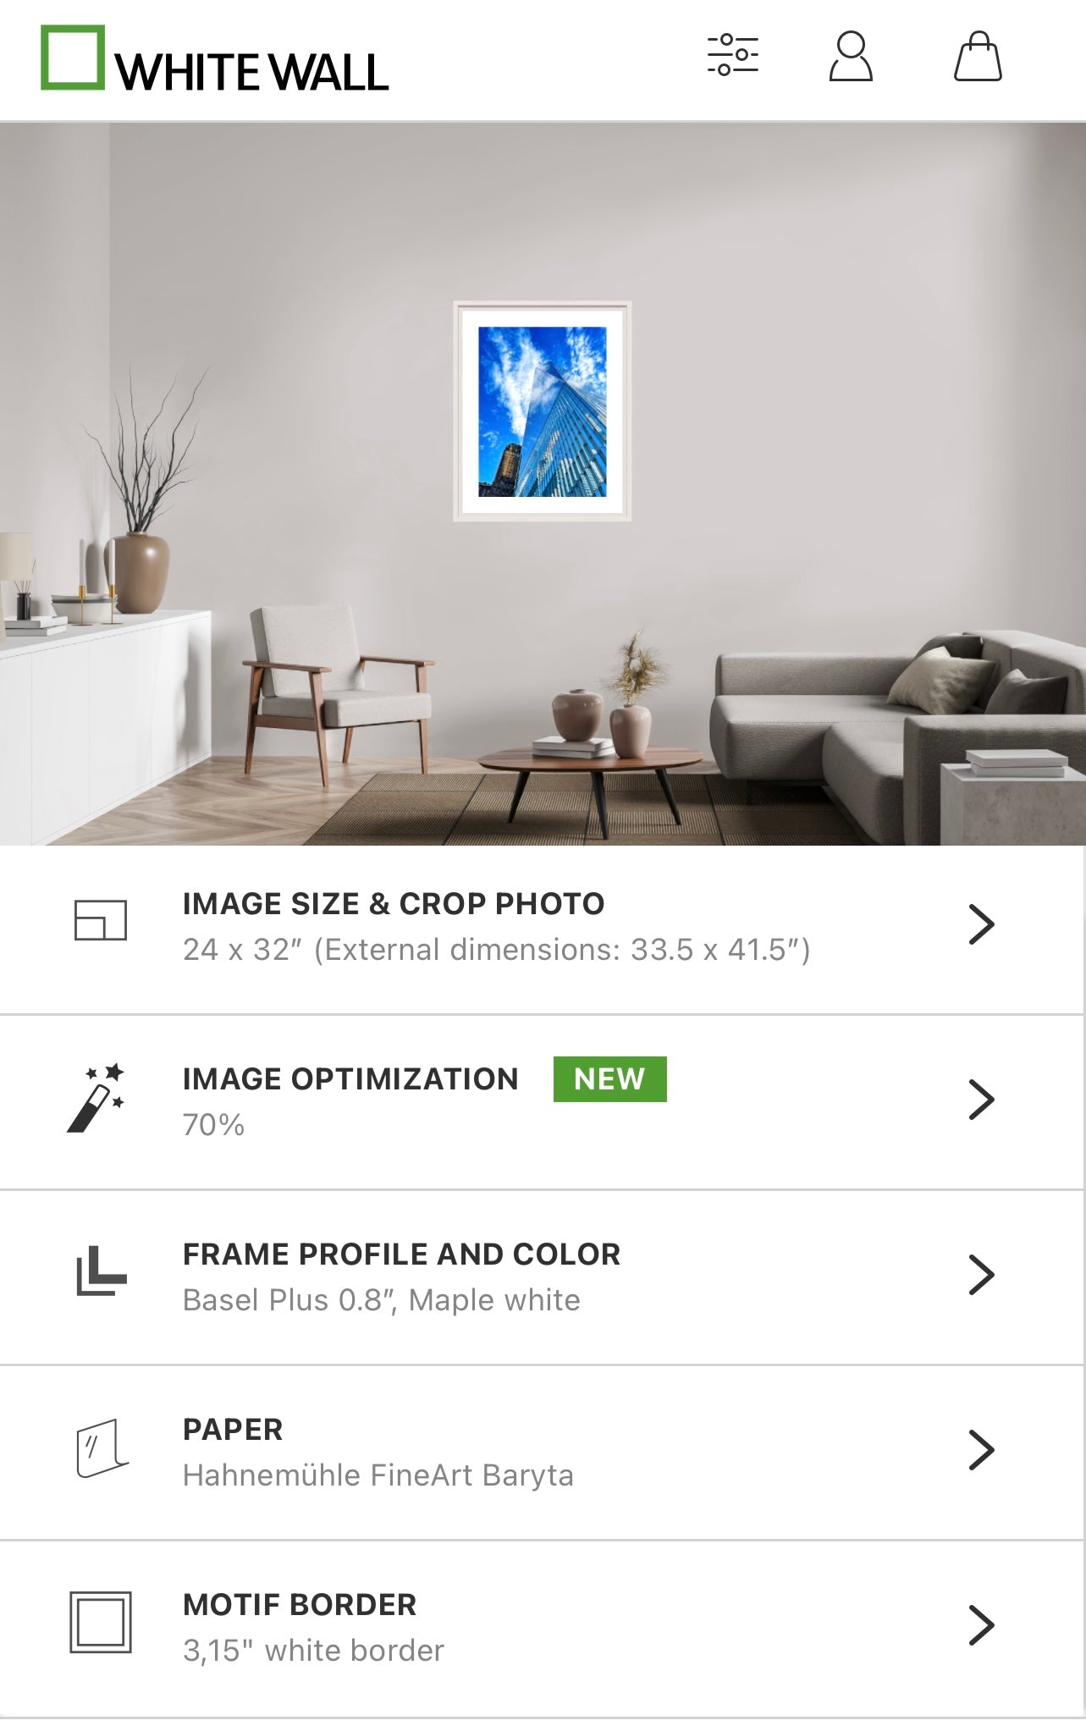The image size is (1086, 1726).
Task: Click the image size crop layout icon
Action: coord(101,920)
